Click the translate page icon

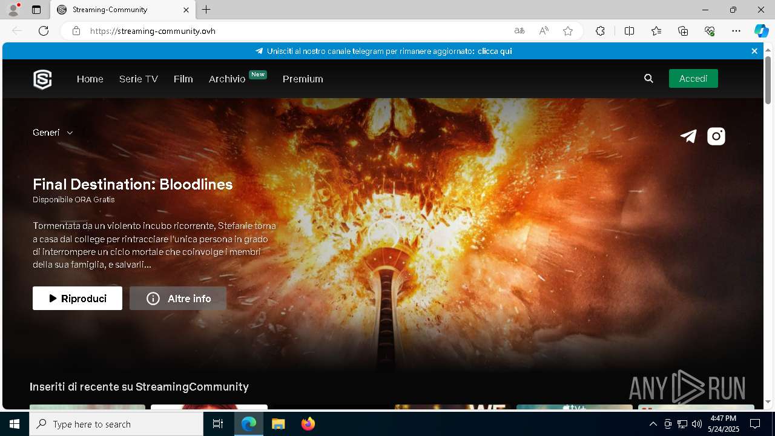click(519, 31)
